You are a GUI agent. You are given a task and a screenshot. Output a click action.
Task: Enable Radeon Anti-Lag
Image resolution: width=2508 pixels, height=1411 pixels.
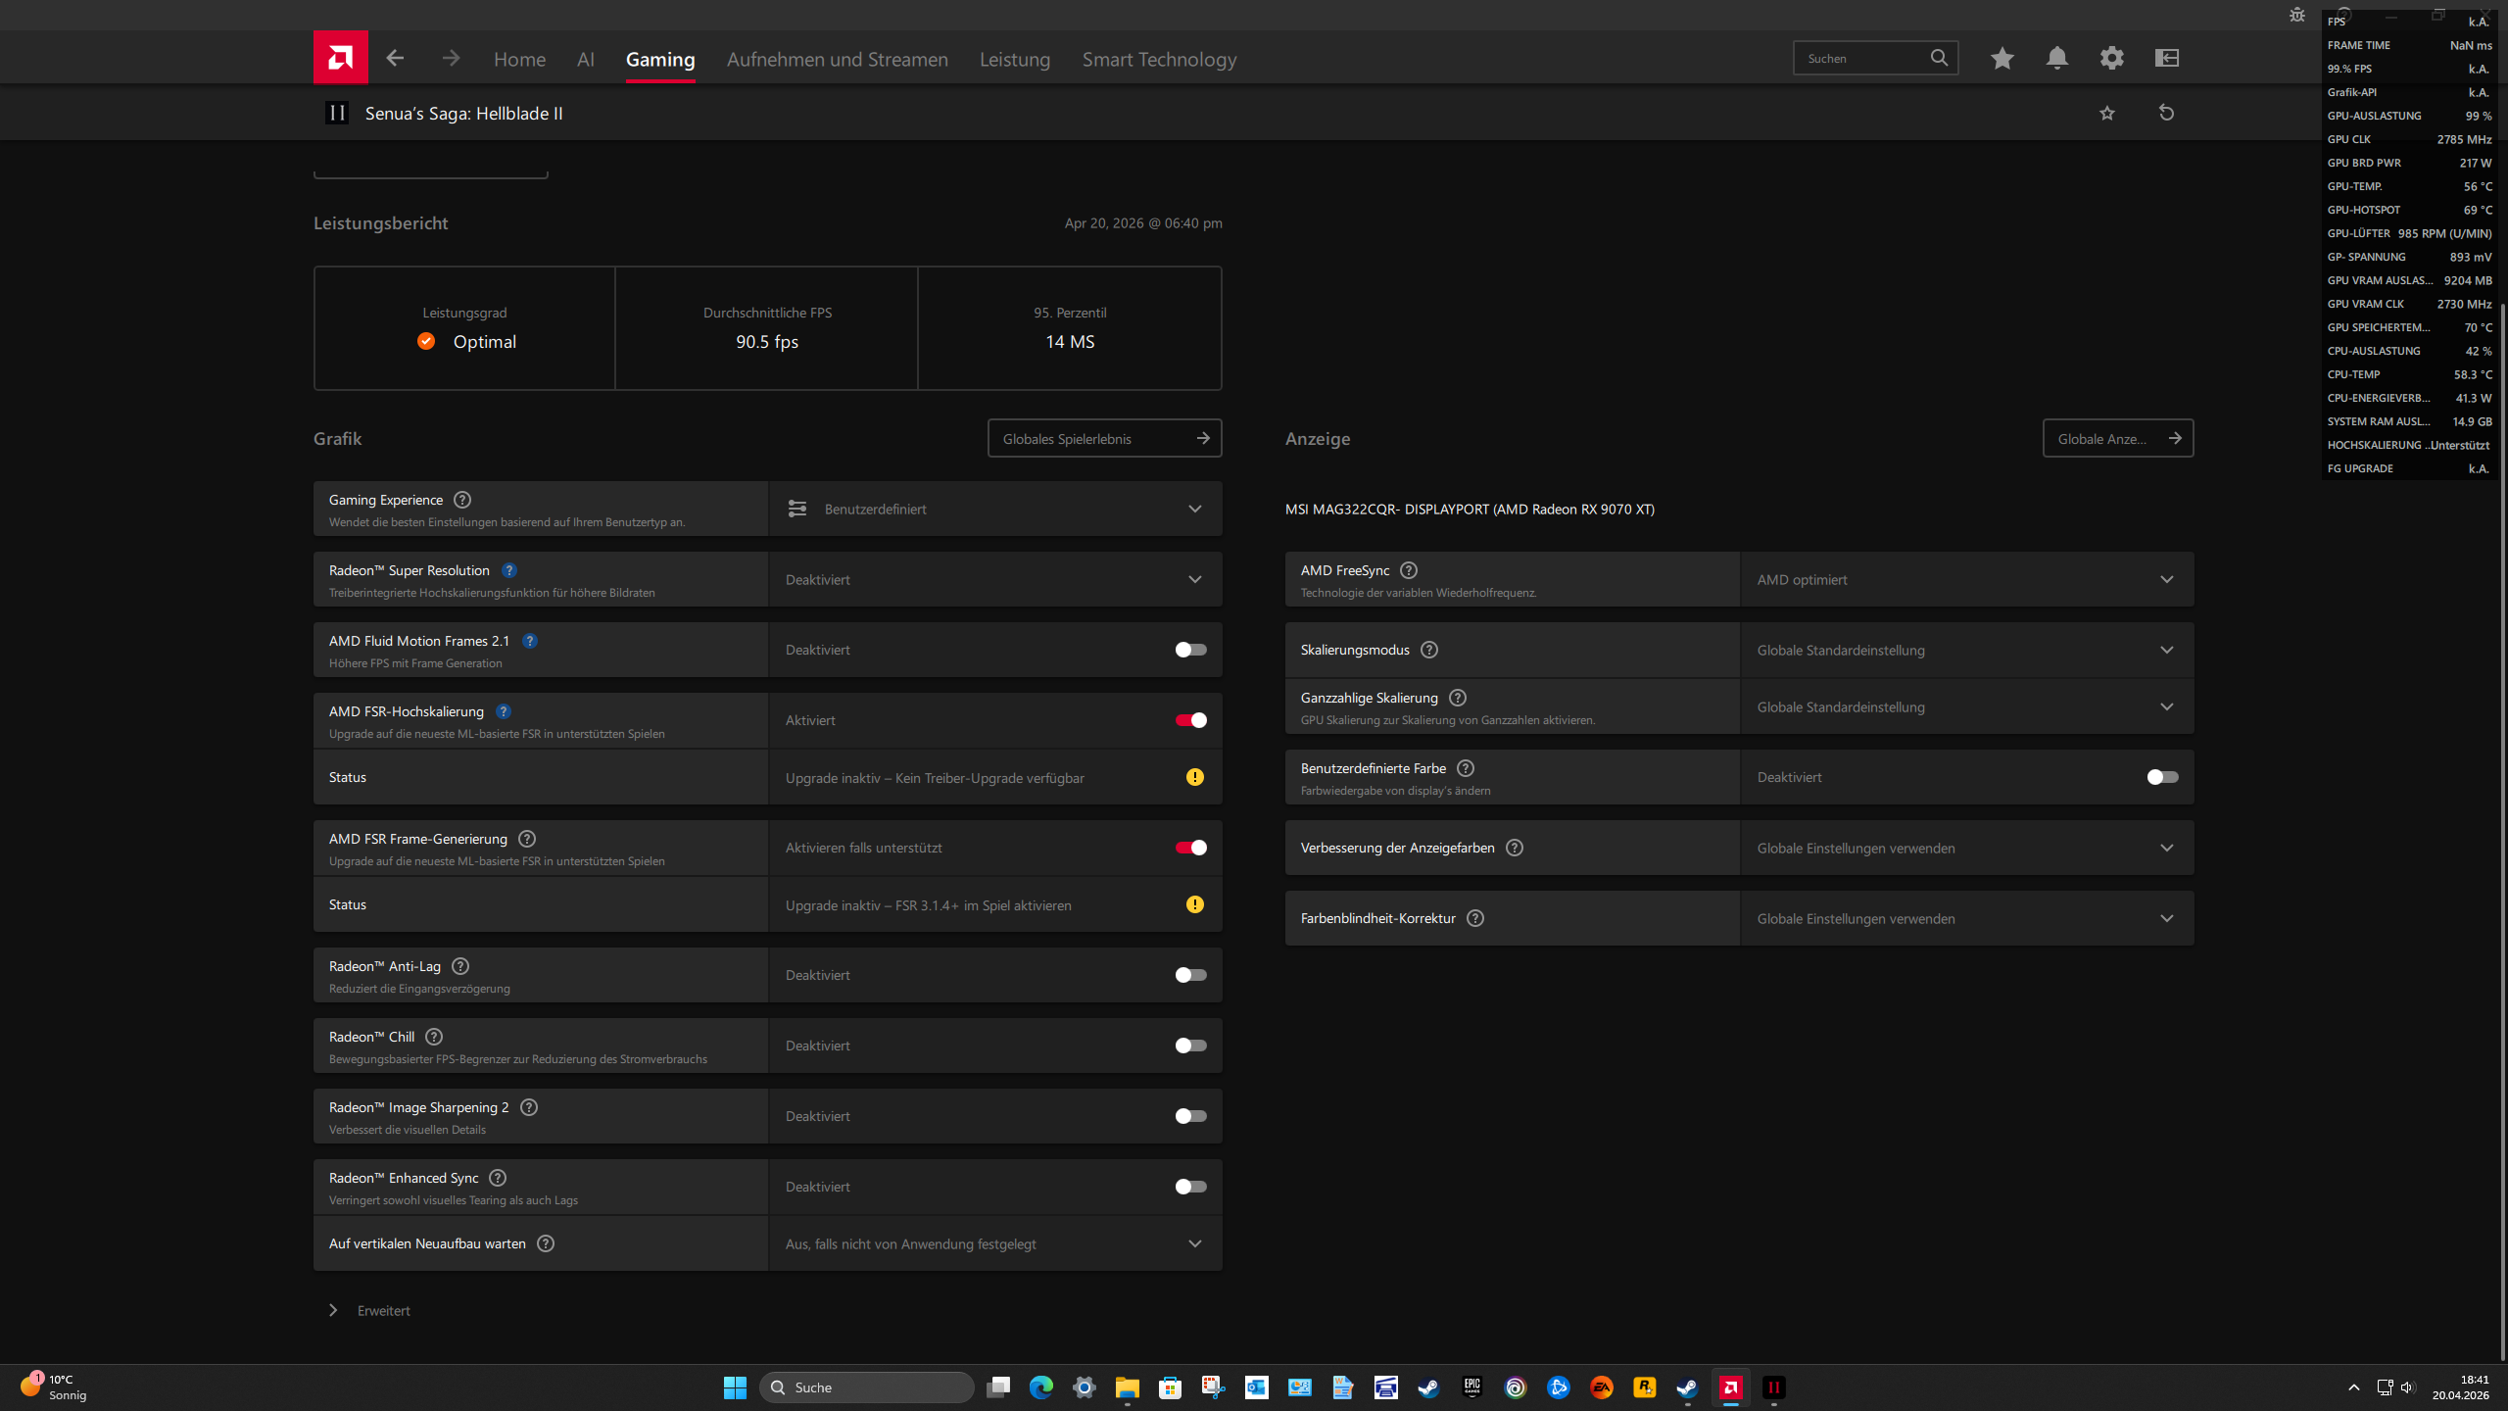pos(1190,974)
